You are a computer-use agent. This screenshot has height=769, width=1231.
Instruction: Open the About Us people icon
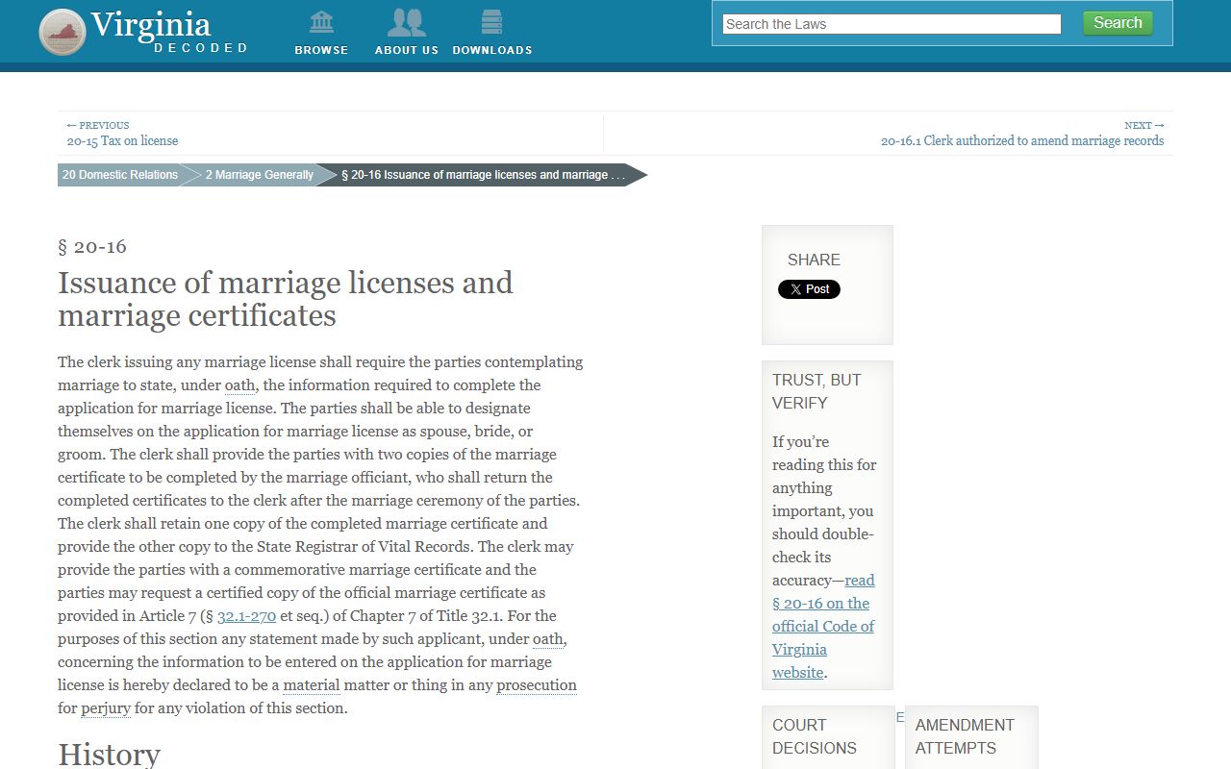pyautogui.click(x=406, y=21)
